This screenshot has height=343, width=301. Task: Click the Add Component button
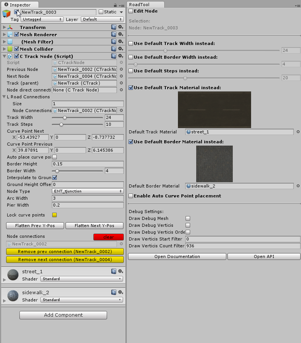pyautogui.click(x=63, y=315)
